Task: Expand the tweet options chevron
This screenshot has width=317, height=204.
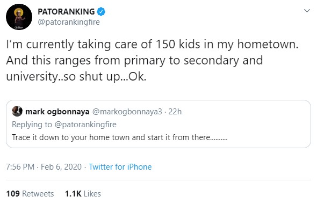Action: click(x=307, y=11)
